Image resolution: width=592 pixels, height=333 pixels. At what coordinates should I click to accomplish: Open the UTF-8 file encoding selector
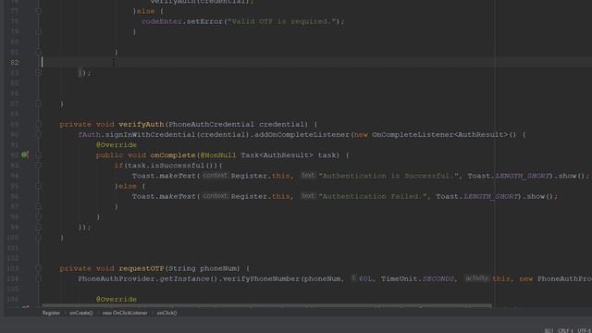click(584, 330)
